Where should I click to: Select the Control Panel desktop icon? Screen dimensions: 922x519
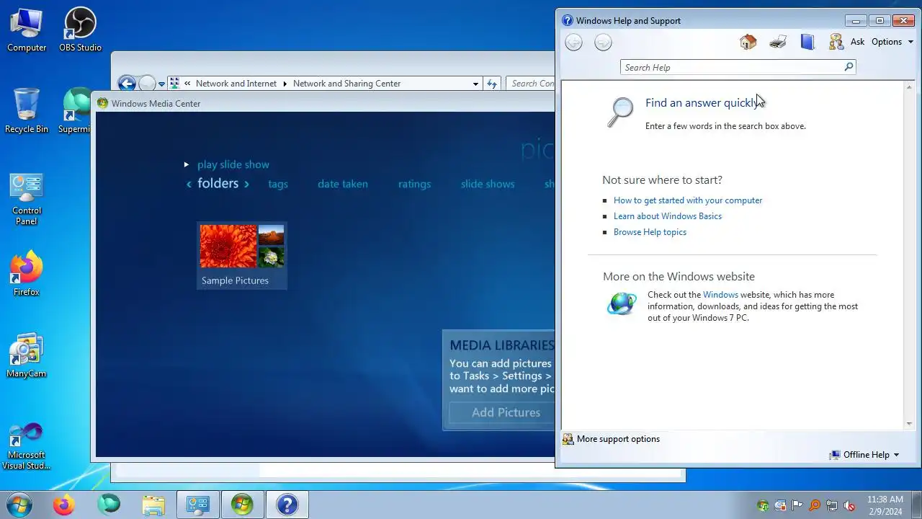tap(27, 200)
